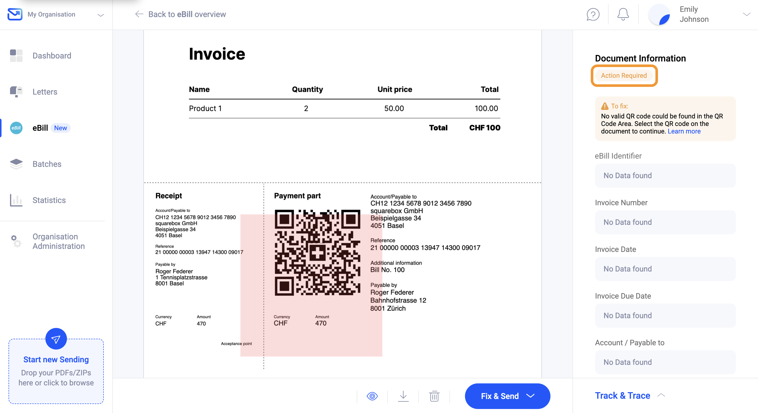Click the Organisation Administration gear icon
The image size is (758, 413).
[x=16, y=241]
